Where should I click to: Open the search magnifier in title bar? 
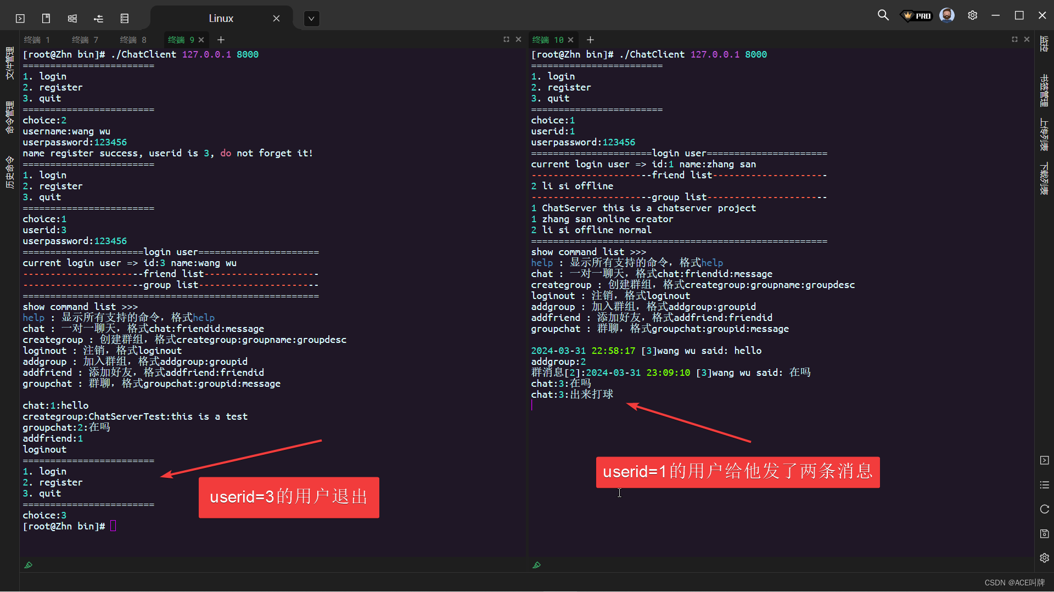pos(883,15)
